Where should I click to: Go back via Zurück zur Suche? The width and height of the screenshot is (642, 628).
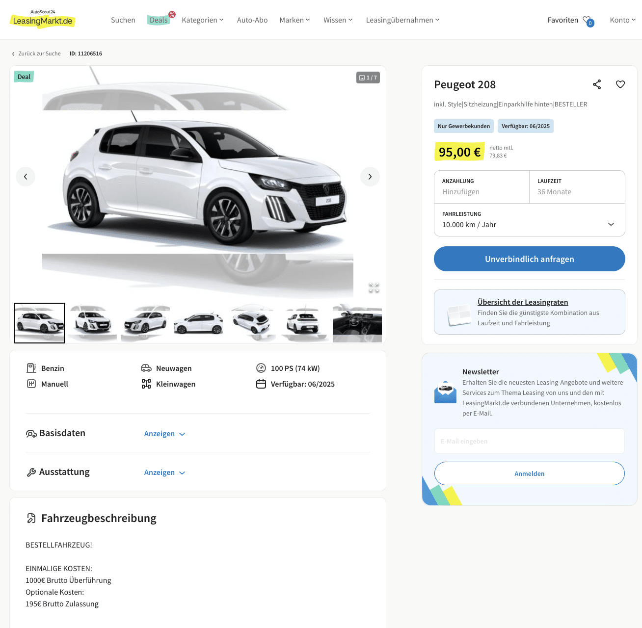36,53
